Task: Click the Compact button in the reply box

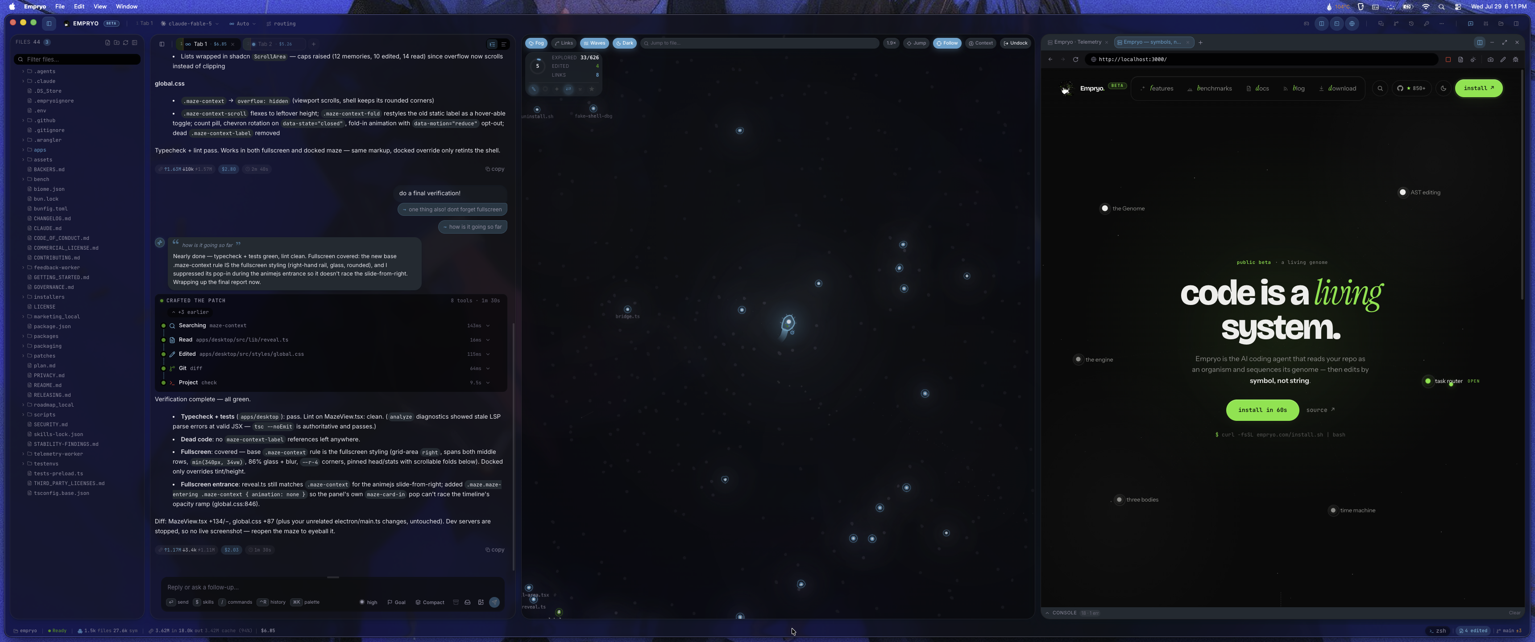Action: 430,603
